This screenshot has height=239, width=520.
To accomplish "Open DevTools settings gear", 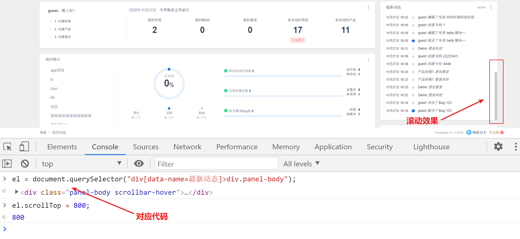I will [x=498, y=146].
